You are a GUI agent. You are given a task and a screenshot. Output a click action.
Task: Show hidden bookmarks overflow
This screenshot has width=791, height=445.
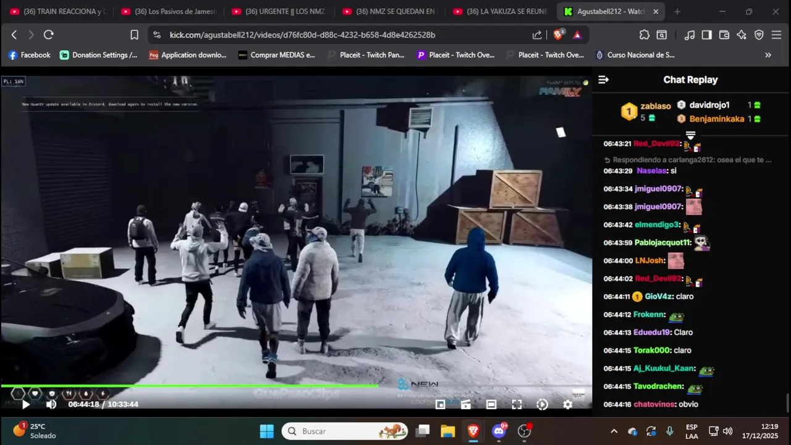coord(768,55)
